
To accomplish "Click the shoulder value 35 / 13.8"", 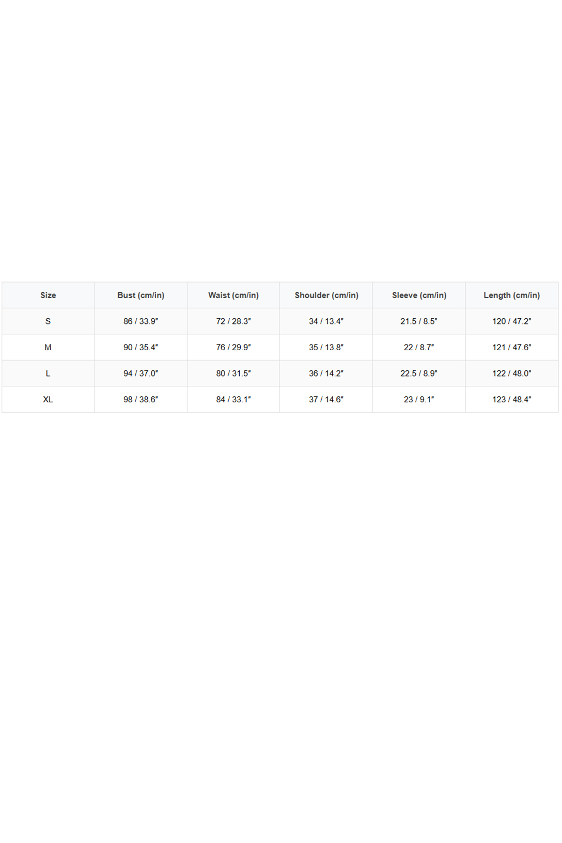I will tap(326, 348).
